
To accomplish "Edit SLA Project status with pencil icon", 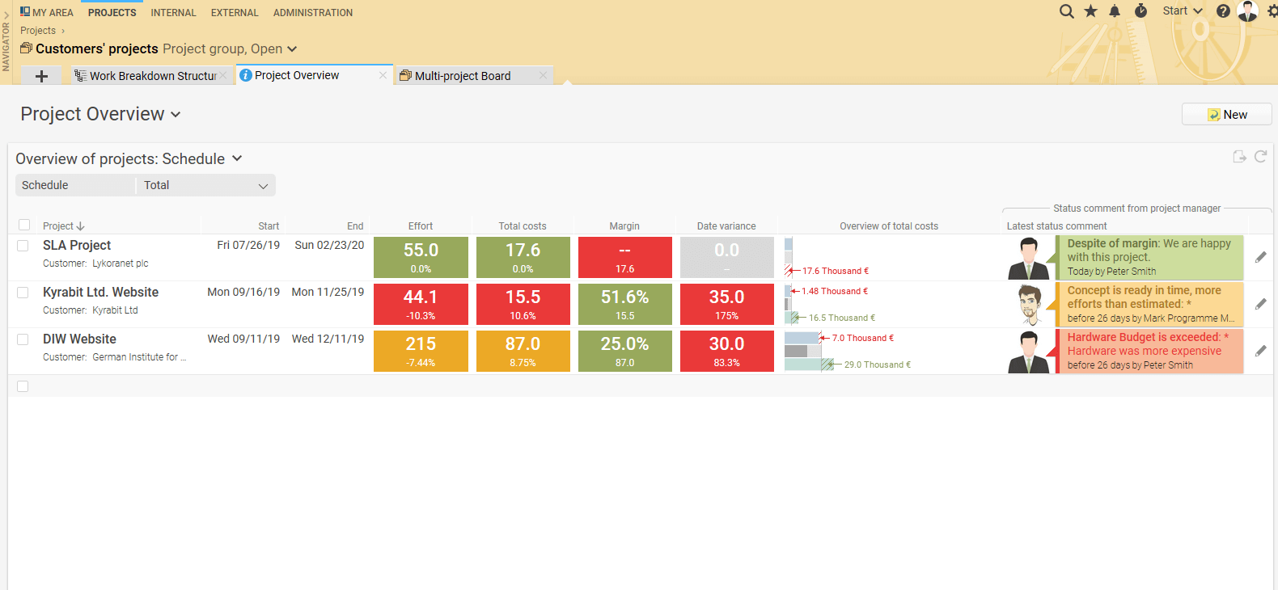I will (1260, 257).
